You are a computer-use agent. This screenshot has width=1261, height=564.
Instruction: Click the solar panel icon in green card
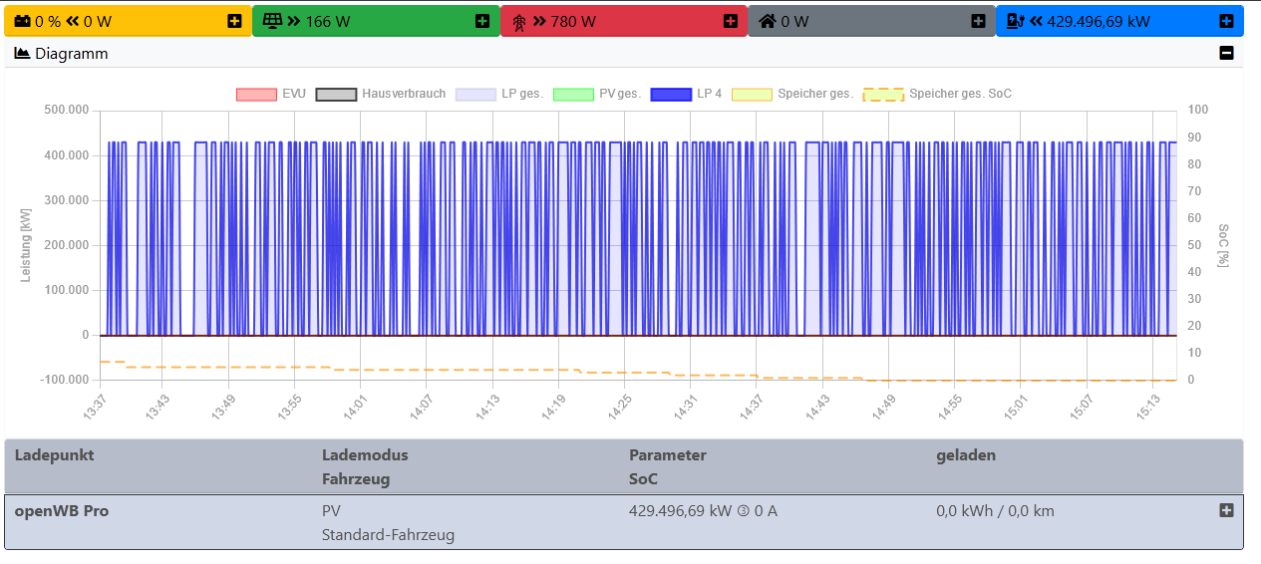coord(272,21)
